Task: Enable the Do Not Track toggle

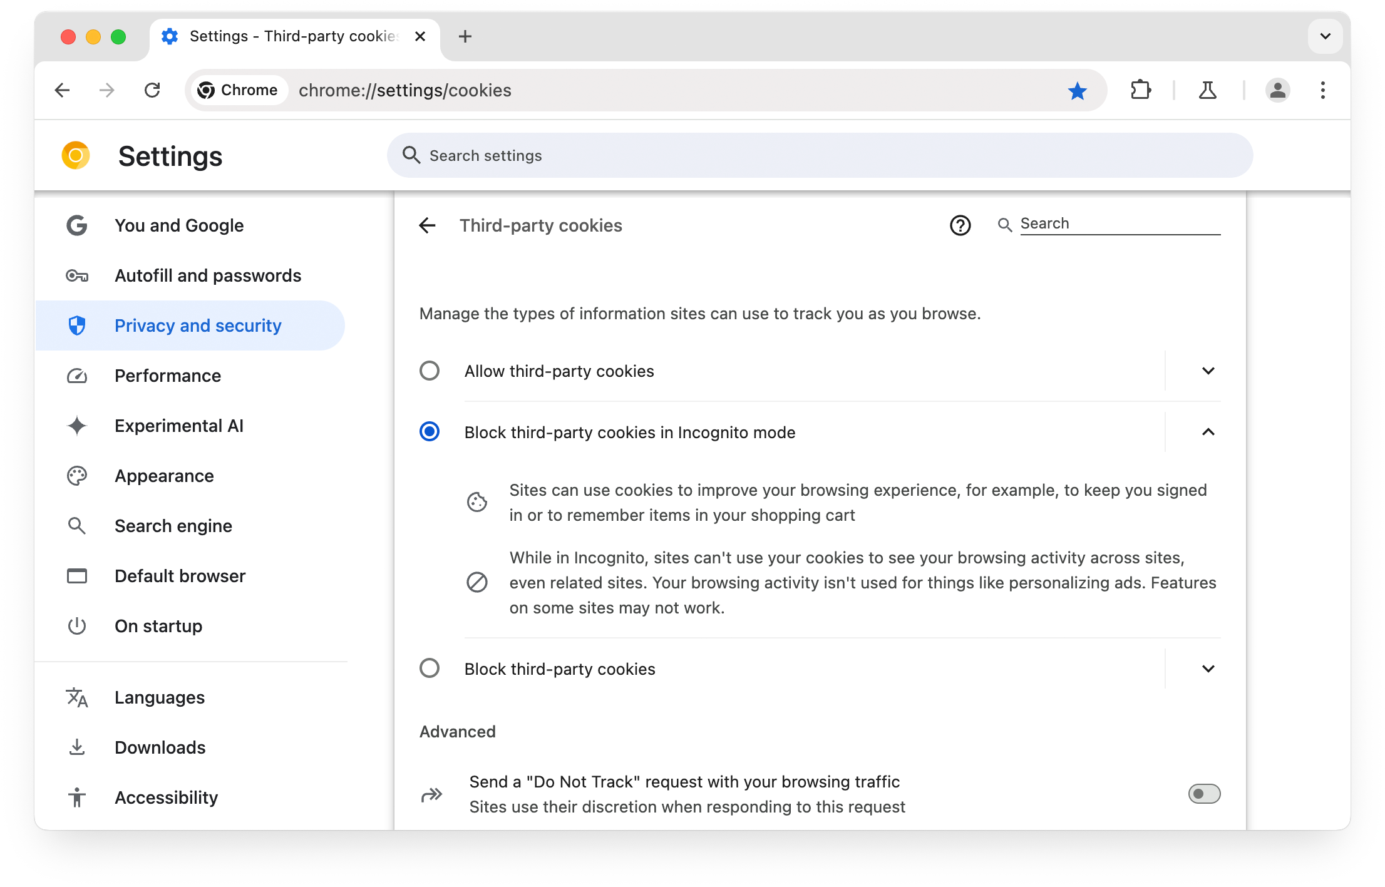Action: coord(1204,794)
